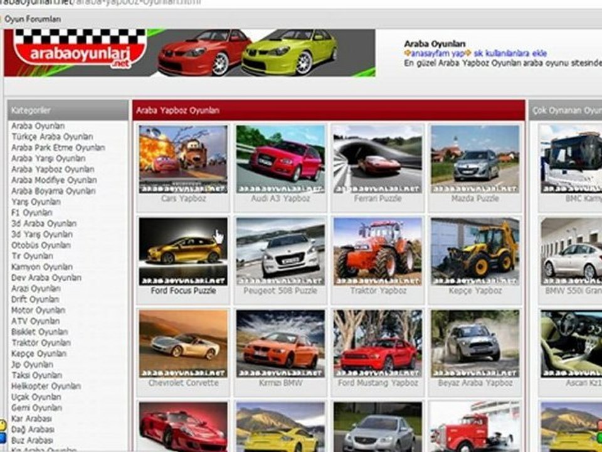The width and height of the screenshot is (602, 452).
Task: Go to Motor Oyunları category
Action: click(38, 310)
